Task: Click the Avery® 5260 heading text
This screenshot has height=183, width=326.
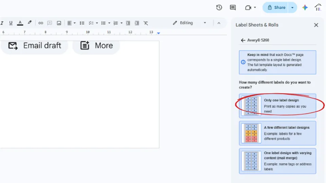Action: coord(258,40)
